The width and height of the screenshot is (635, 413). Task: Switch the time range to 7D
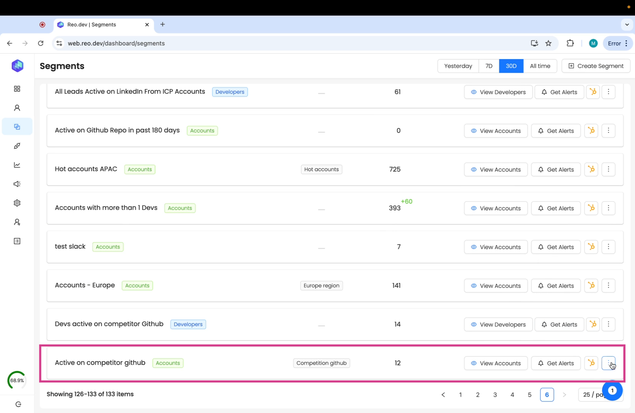tap(489, 66)
